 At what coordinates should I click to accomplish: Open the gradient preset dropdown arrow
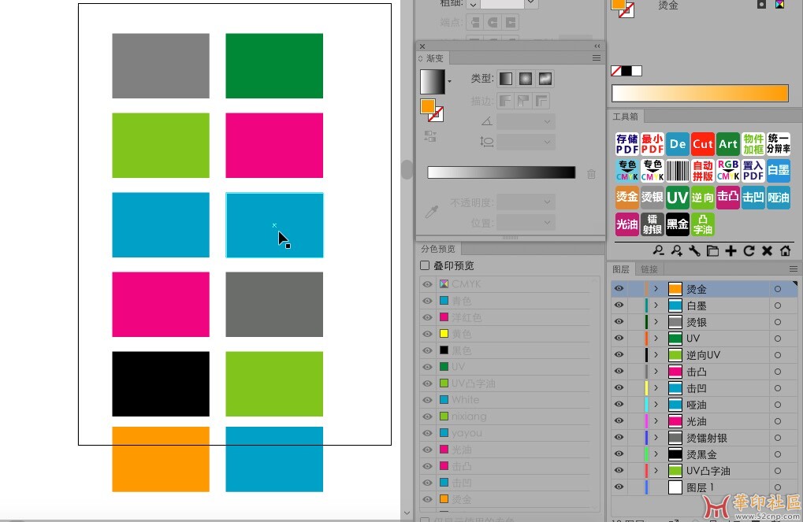[x=450, y=81]
